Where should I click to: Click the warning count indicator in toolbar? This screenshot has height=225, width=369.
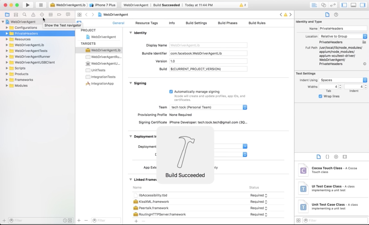(243, 5)
